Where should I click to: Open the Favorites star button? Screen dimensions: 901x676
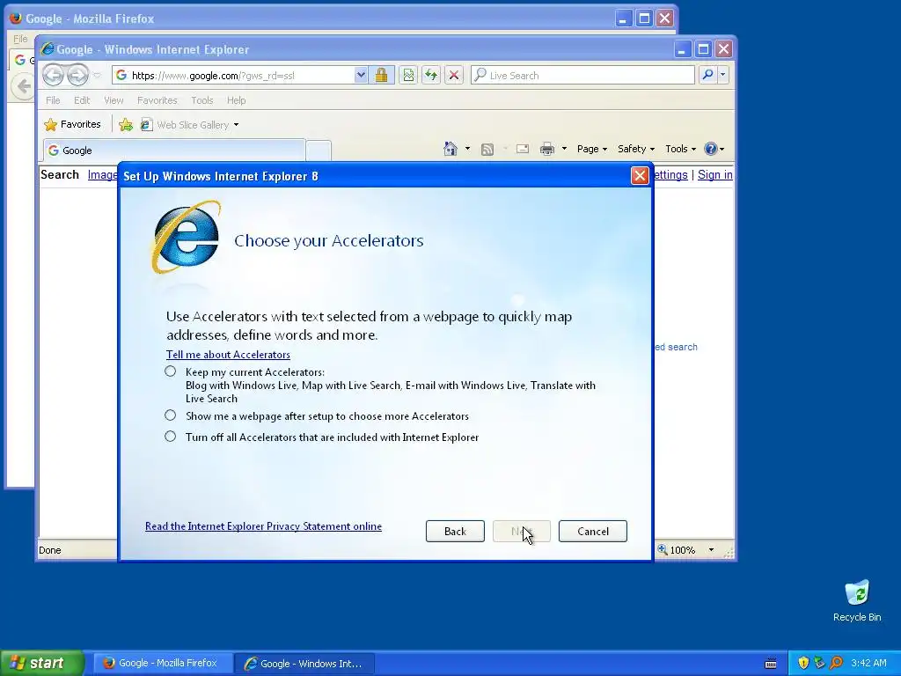pyautogui.click(x=72, y=125)
